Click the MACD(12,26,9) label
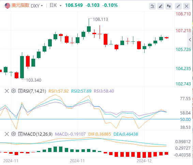Viewport: 193px width, 165px height. pyautogui.click(x=38, y=134)
